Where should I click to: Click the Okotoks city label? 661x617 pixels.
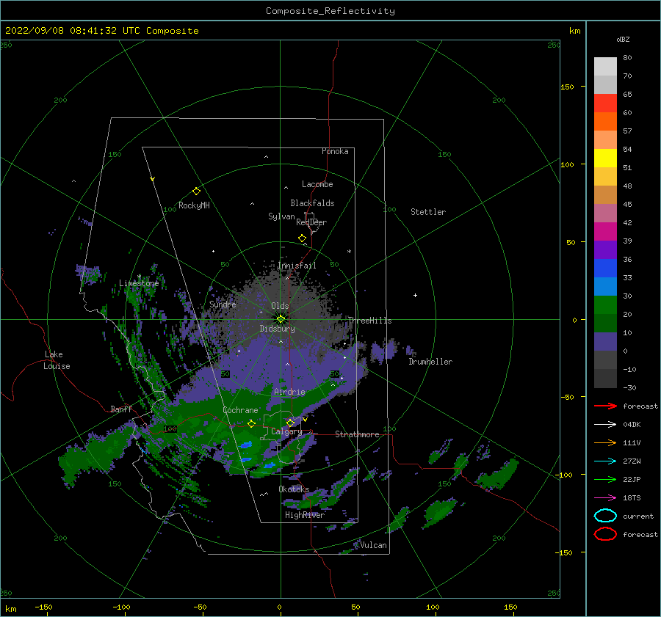point(294,489)
